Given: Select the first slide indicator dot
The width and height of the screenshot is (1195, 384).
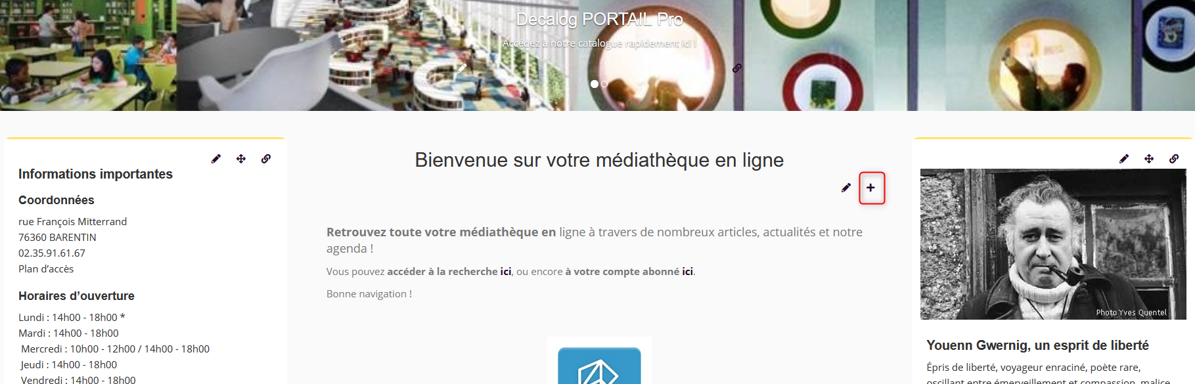Looking at the screenshot, I should click(595, 84).
